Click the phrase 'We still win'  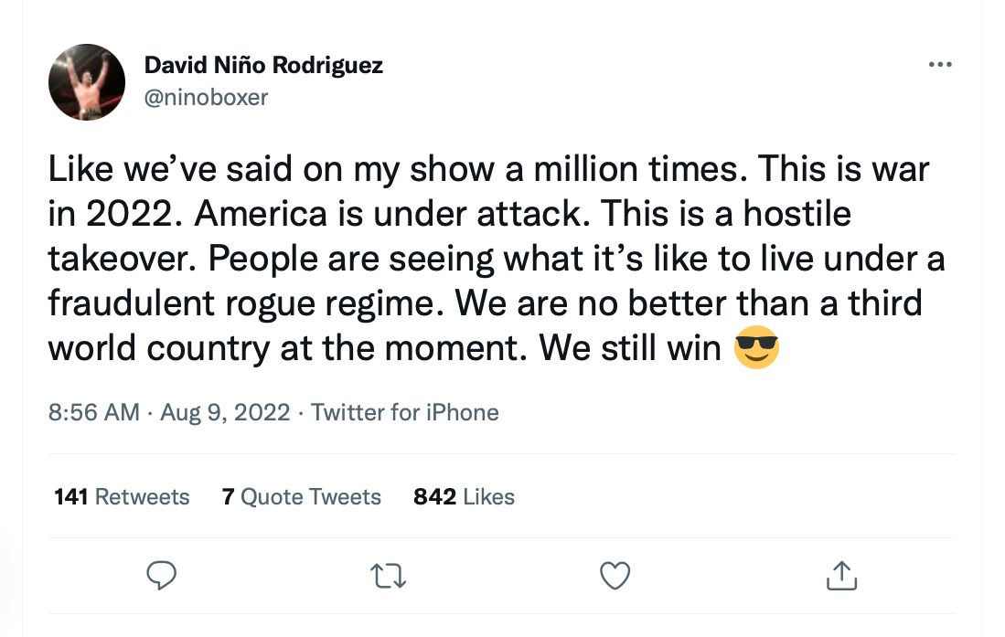click(x=631, y=349)
